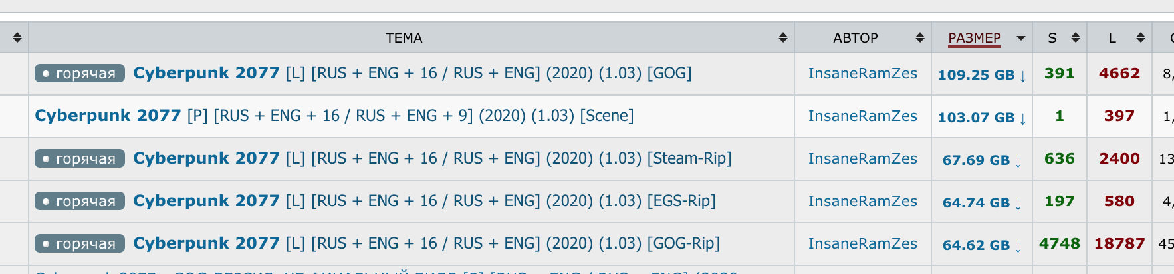Image resolution: width=1174 pixels, height=274 pixels.
Task: Open the Cyberpunk 2077 [Steam-Rip] topic
Action: point(432,158)
